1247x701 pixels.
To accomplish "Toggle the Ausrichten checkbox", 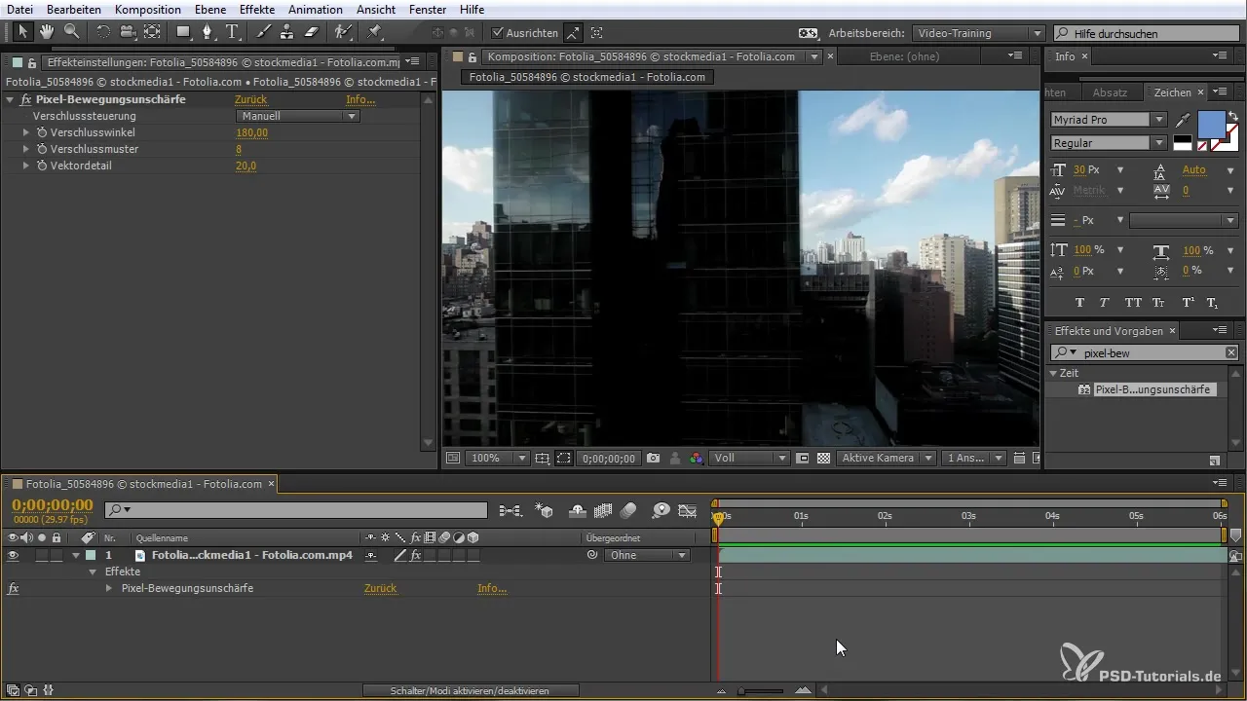I will [x=498, y=33].
